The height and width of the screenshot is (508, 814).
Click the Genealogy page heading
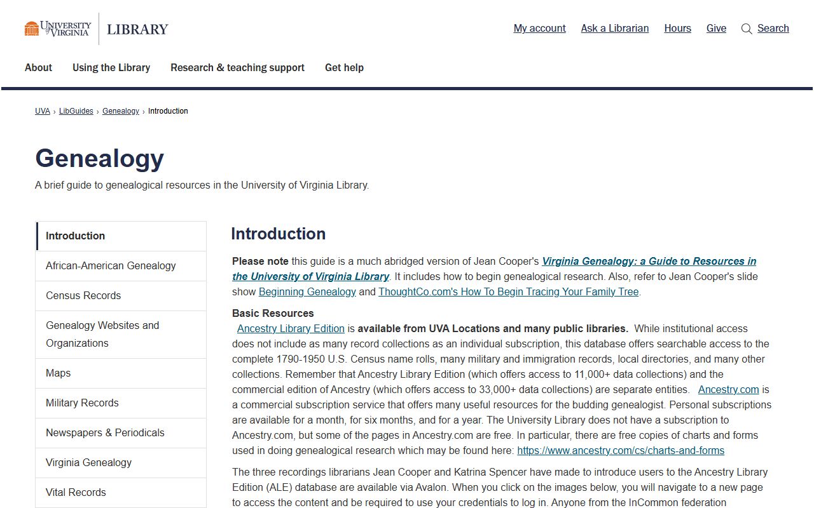coord(100,158)
